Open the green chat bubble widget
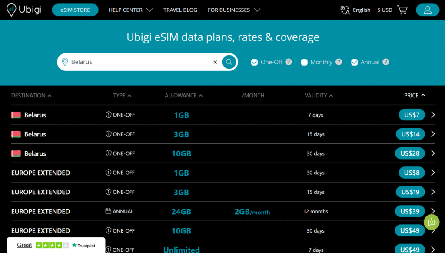 (432, 222)
